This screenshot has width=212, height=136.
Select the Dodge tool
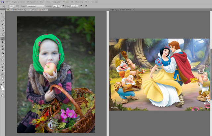pos(3,60)
